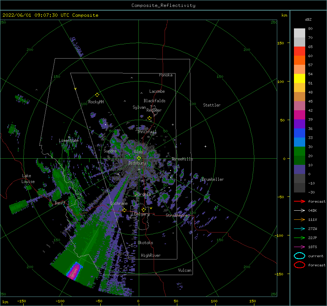Click the Banff label
Screen dimensions: 327x306
[x=60, y=203]
